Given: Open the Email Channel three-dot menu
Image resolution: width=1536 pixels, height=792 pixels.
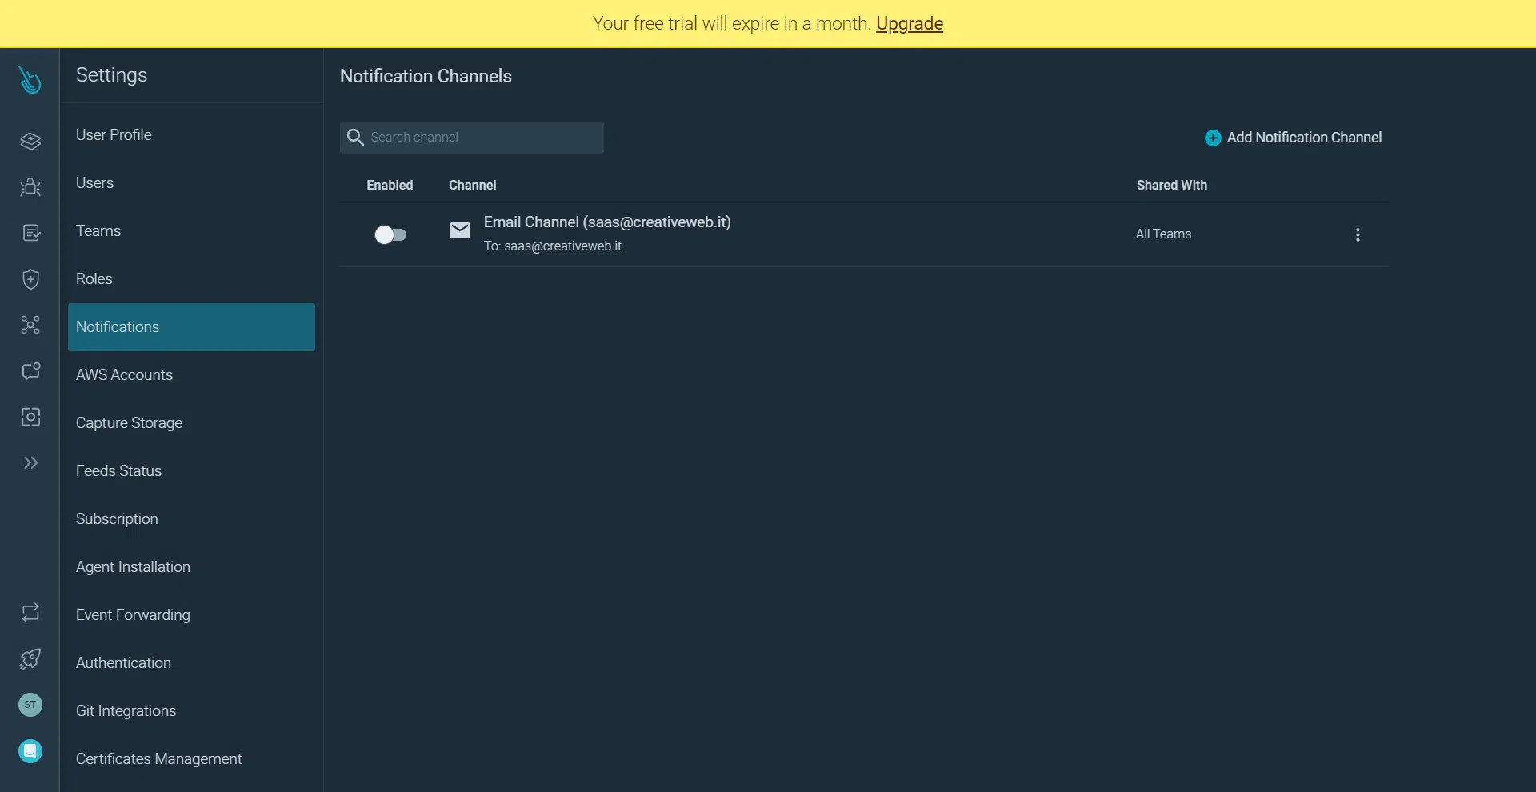Looking at the screenshot, I should [1357, 234].
